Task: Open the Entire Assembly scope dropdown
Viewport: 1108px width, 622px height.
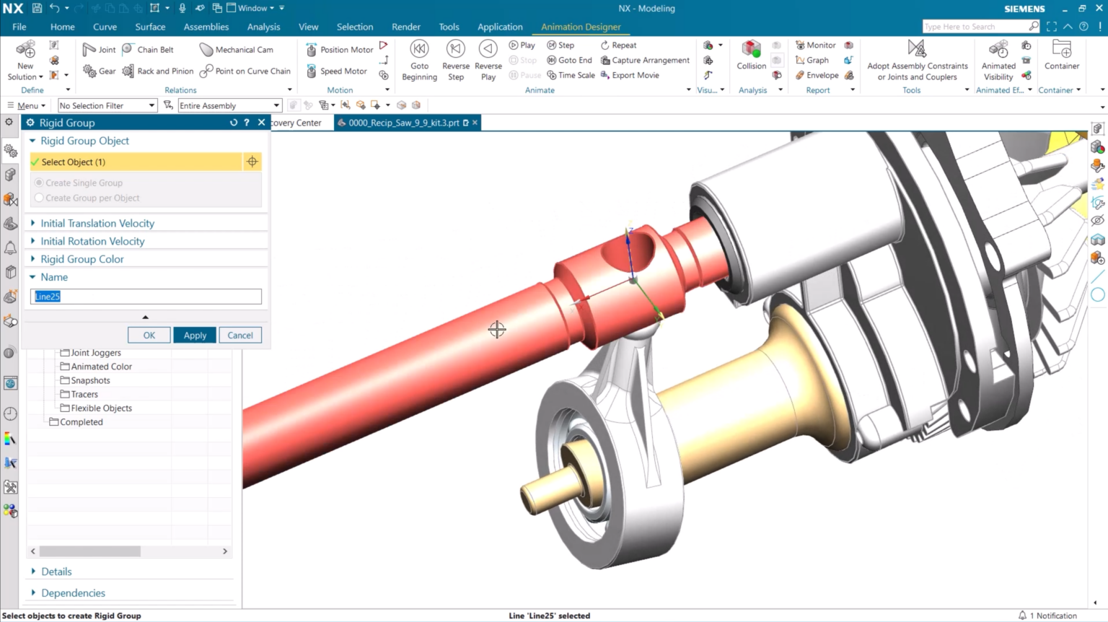Action: click(x=276, y=105)
